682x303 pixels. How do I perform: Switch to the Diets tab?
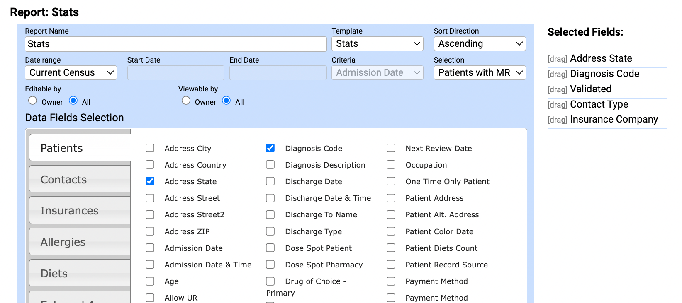coord(80,274)
